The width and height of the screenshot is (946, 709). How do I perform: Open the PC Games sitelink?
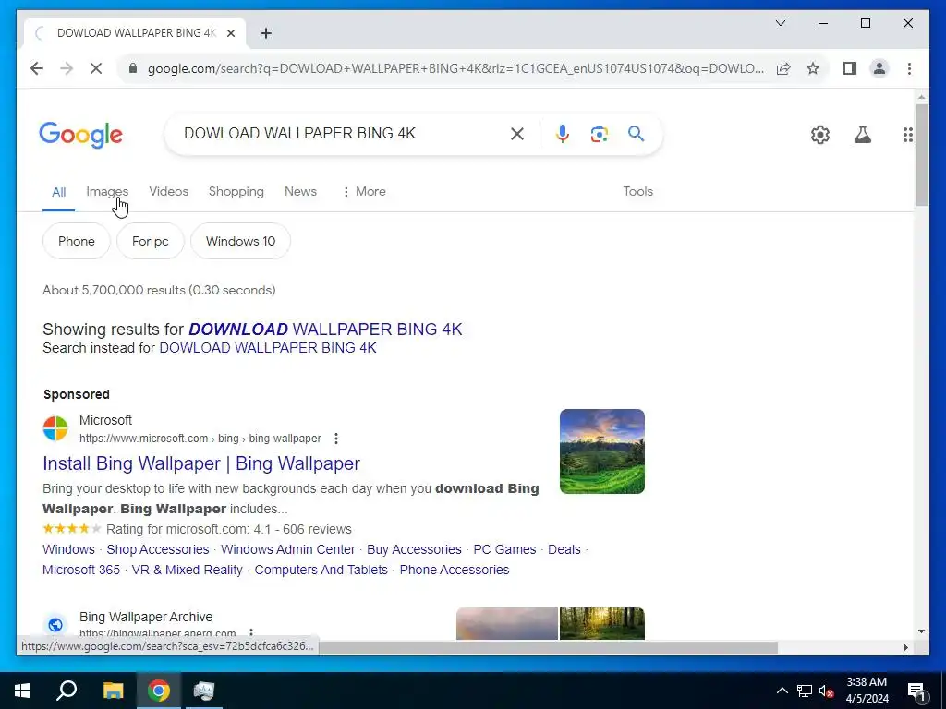point(504,549)
